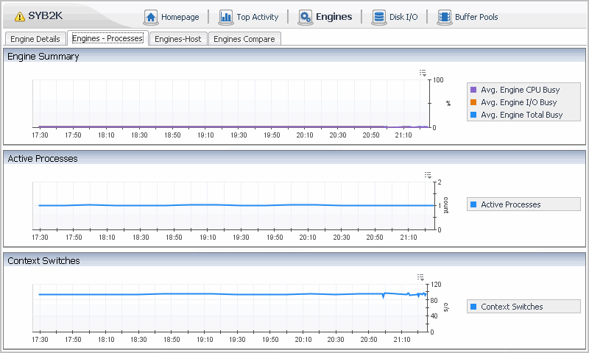Open the Context Switches chart options menu
589x353 pixels.
click(x=421, y=277)
